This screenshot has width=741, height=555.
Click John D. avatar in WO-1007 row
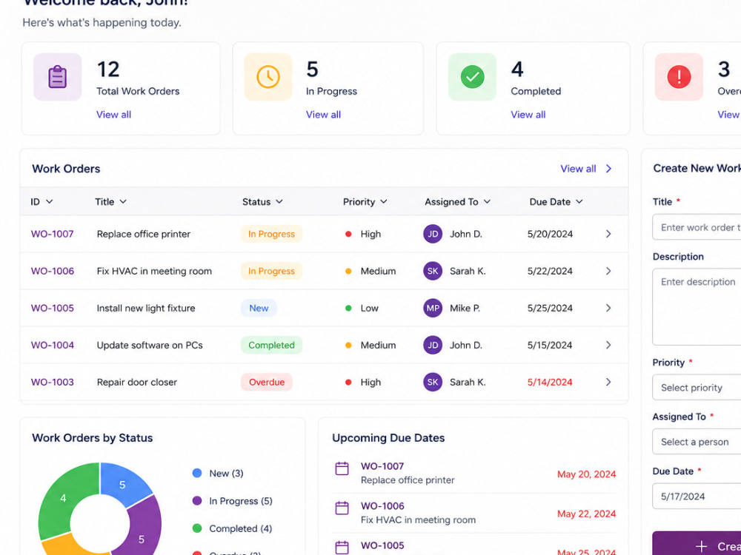click(433, 234)
